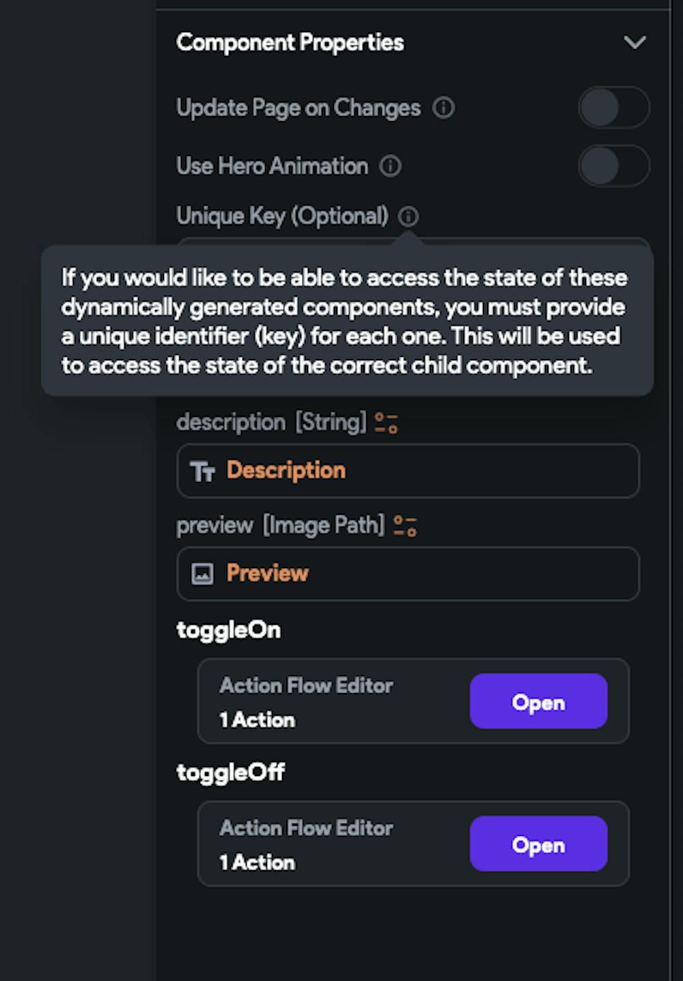
Task: Open variable binding for the description String property
Action: 389,422
